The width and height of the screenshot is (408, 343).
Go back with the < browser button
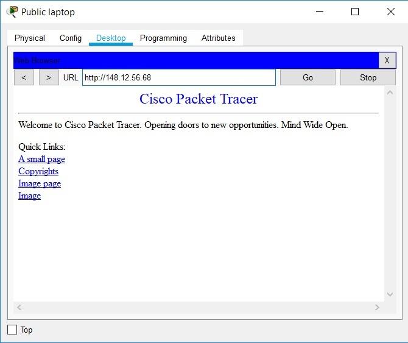(24, 77)
